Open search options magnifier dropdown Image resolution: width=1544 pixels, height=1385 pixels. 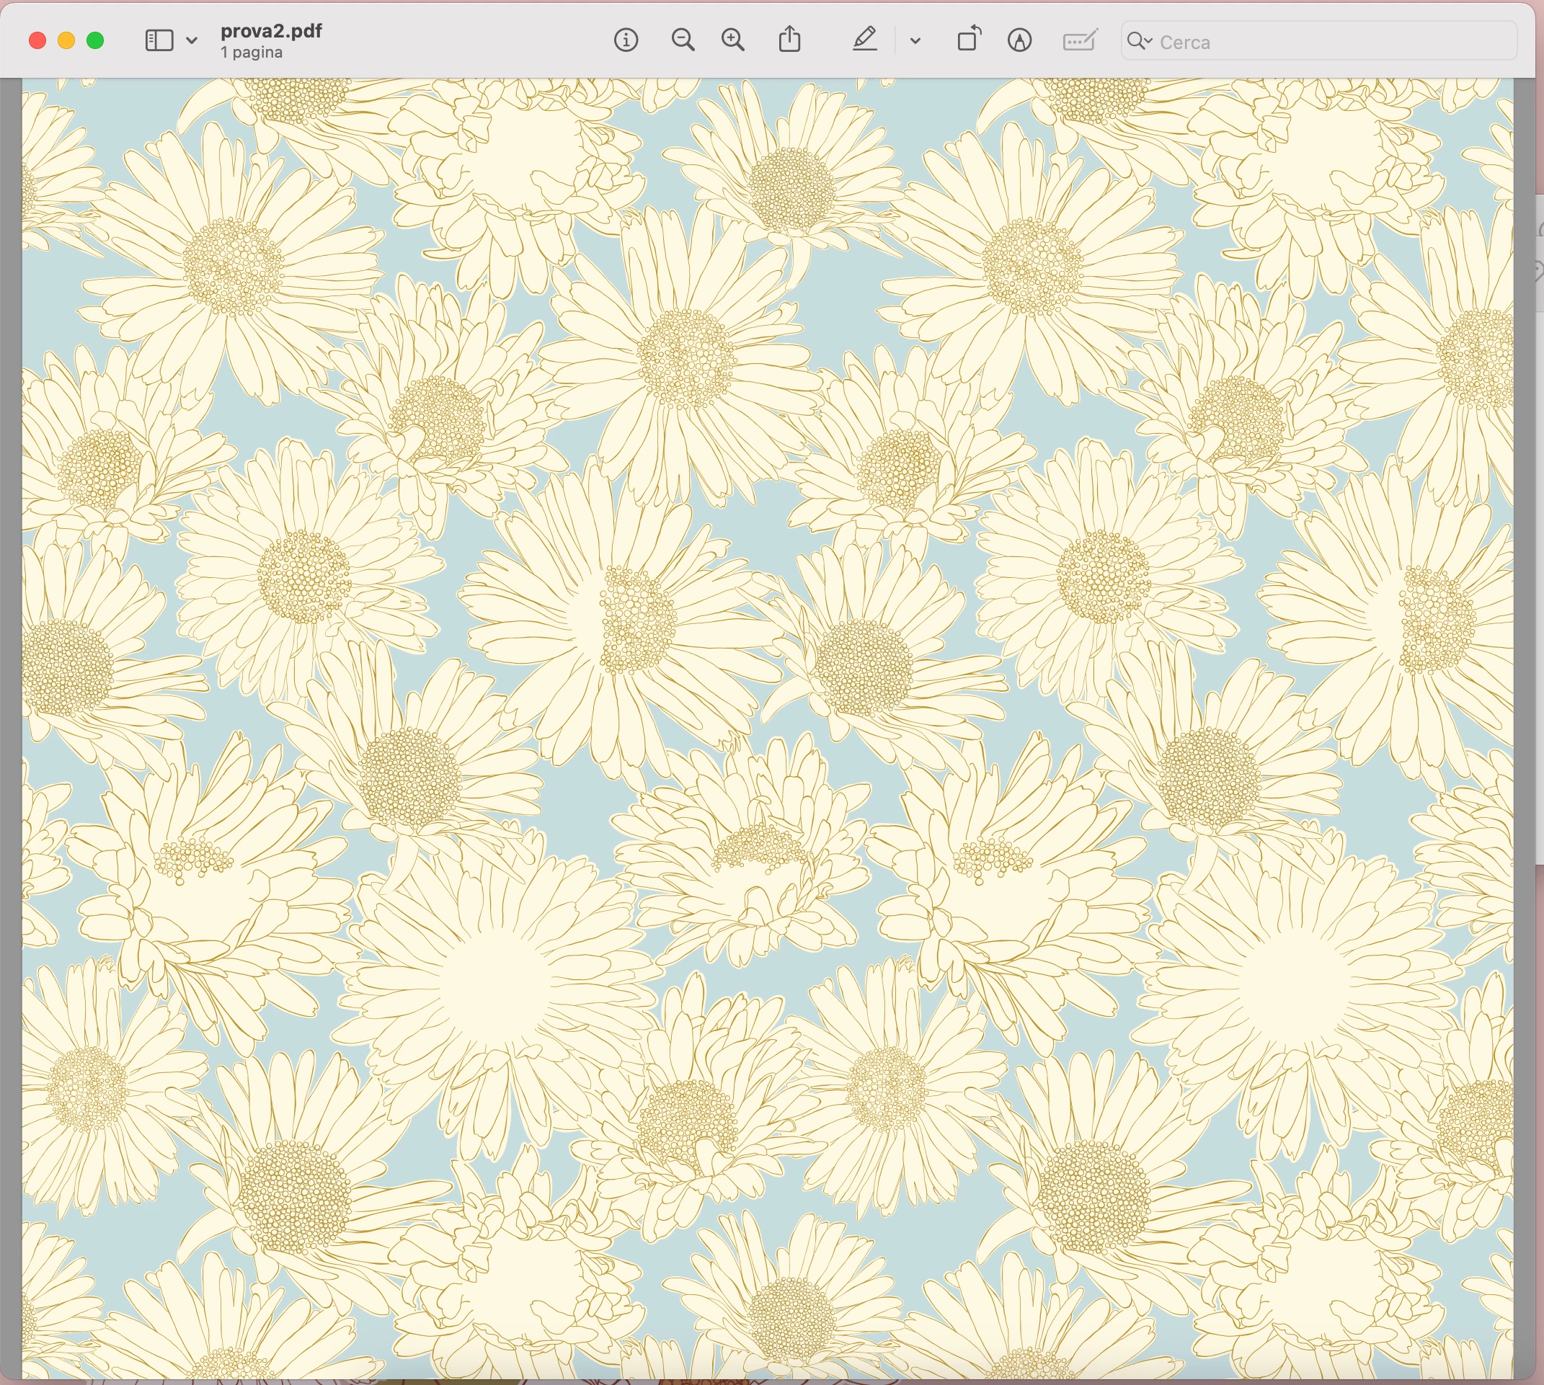(x=1139, y=41)
